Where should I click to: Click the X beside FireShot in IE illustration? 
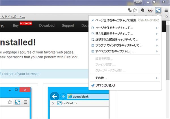[x=53, y=103]
